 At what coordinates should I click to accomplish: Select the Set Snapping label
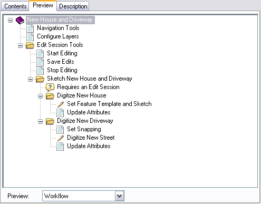84,129
